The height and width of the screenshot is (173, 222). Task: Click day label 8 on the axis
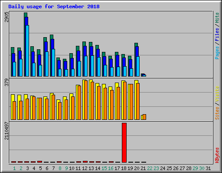pos(60,168)
